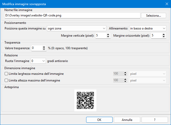Enable 'Limita larghezza massima dell'immagine' checkbox
Image resolution: width=171 pixels, height=125 pixels.
click(x=6, y=74)
